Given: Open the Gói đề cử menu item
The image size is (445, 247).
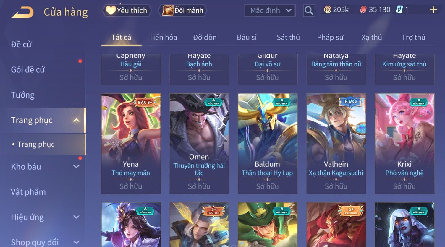Looking at the screenshot, I should pyautogui.click(x=28, y=70).
